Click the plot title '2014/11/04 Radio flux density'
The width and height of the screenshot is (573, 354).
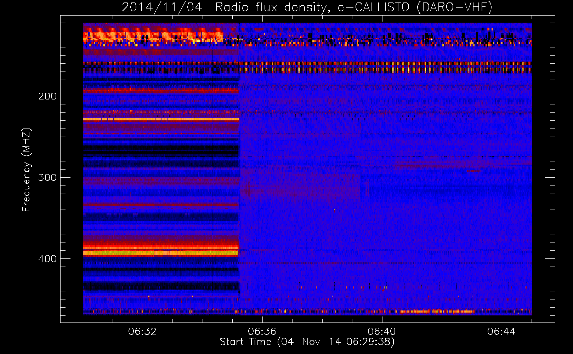tap(307, 7)
